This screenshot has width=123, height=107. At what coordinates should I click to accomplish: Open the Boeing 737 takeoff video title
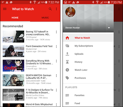point(38,33)
